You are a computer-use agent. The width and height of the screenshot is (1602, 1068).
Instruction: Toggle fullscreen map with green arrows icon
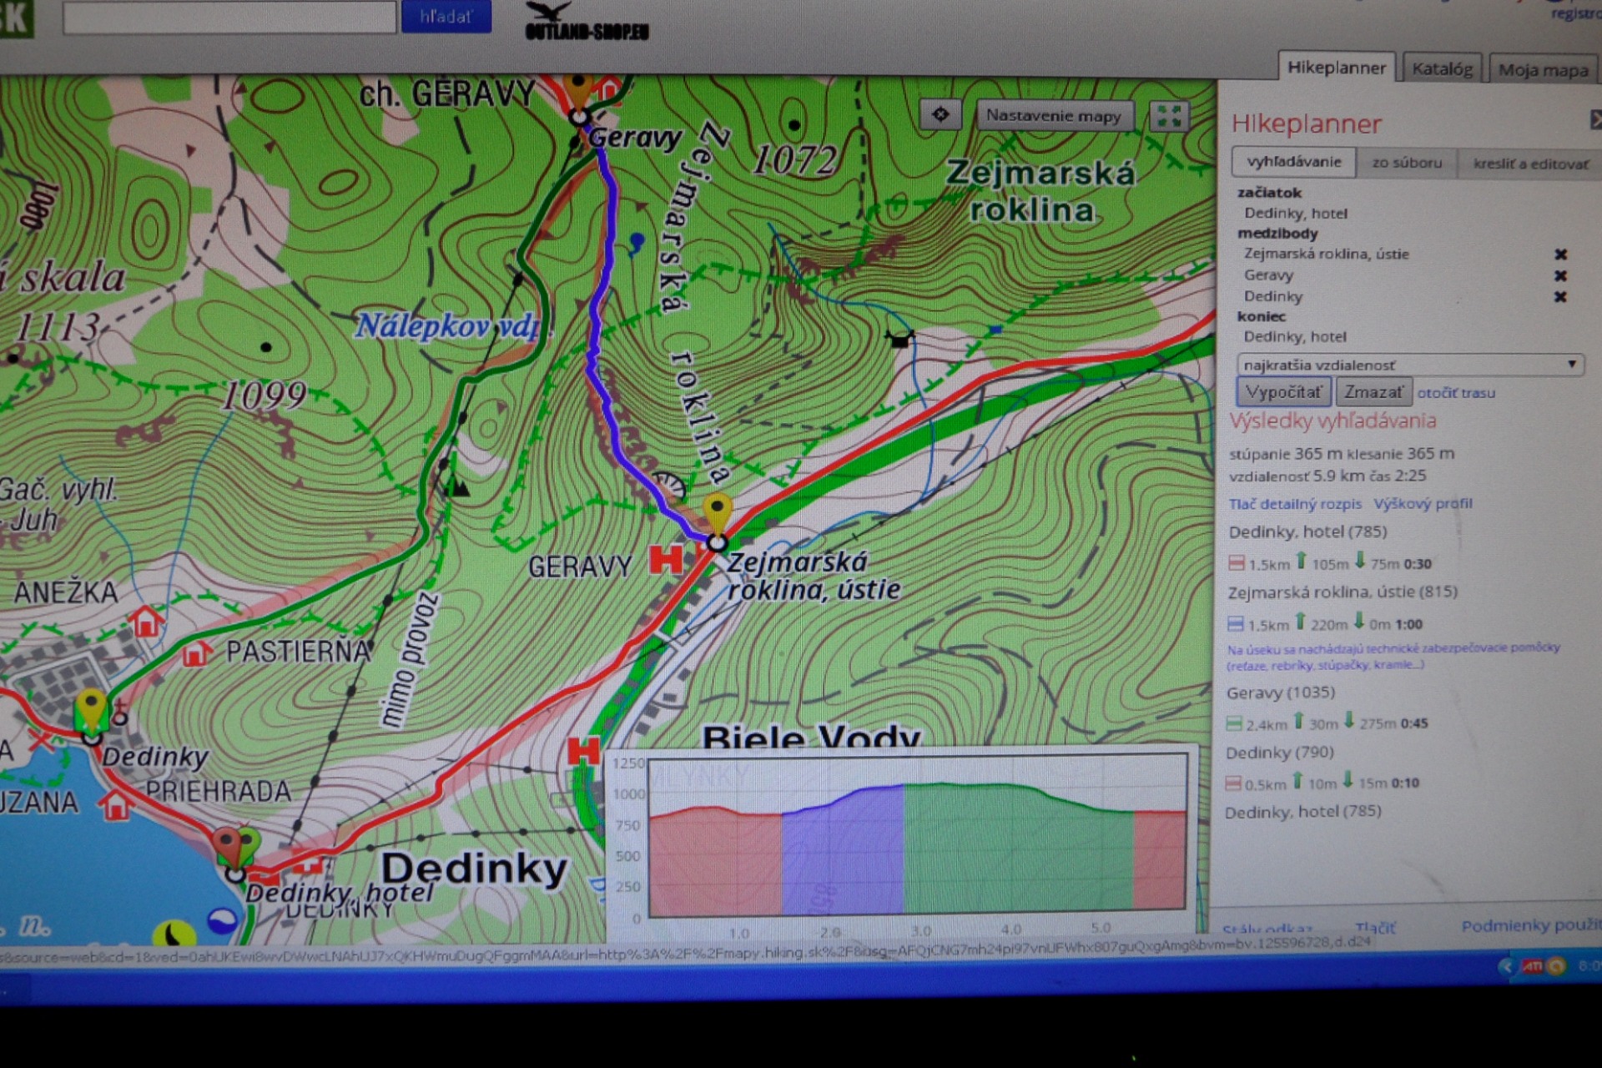point(1169,116)
